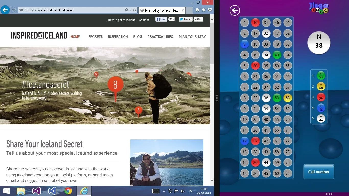The width and height of the screenshot is (349, 196).
Task: Select yellow ball 68 on board
Action: pos(288,98)
